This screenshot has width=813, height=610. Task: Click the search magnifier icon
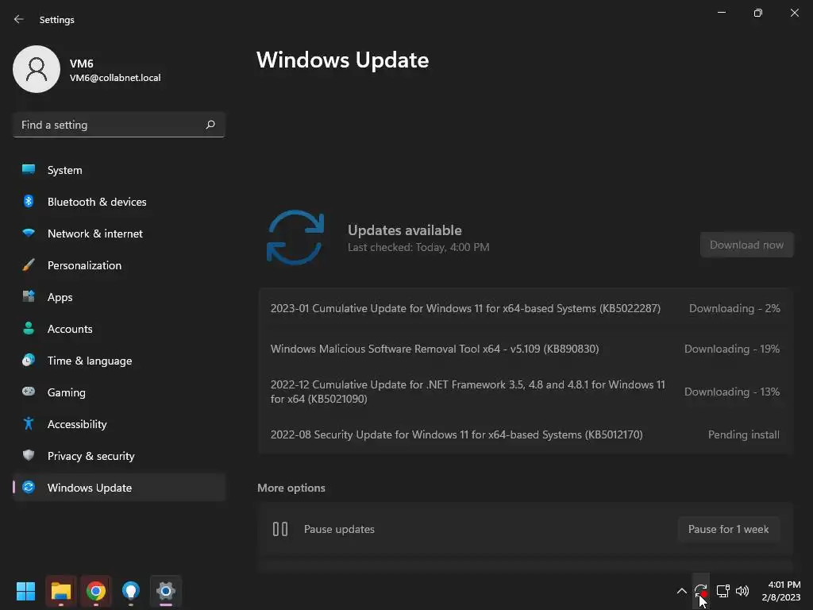coord(210,125)
